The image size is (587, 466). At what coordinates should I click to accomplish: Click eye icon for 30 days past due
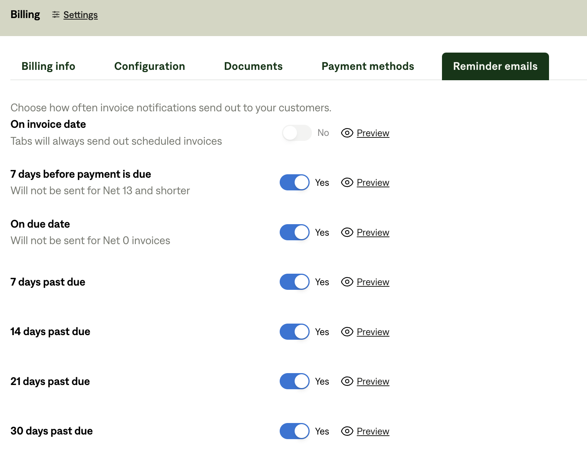(347, 431)
